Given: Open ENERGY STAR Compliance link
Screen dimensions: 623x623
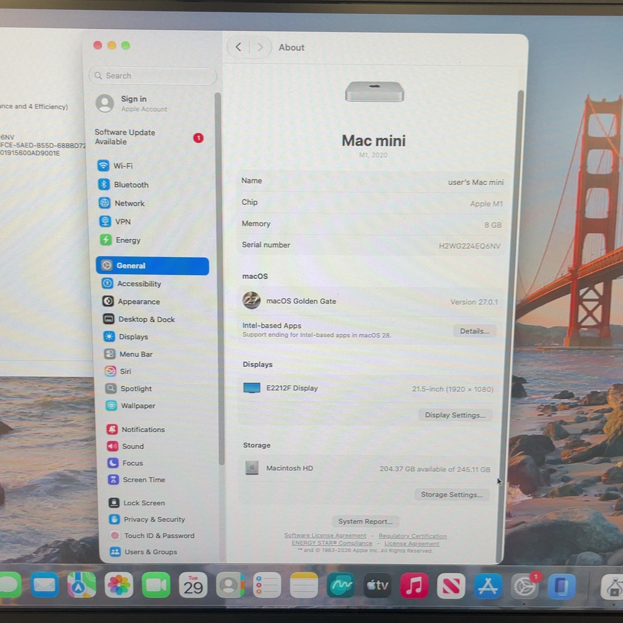Looking at the screenshot, I should (x=332, y=543).
